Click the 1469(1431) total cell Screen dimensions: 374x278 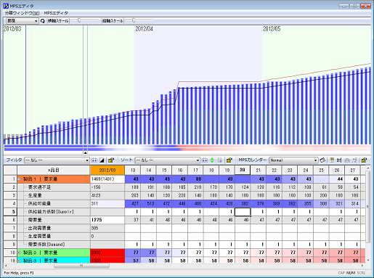(107, 179)
